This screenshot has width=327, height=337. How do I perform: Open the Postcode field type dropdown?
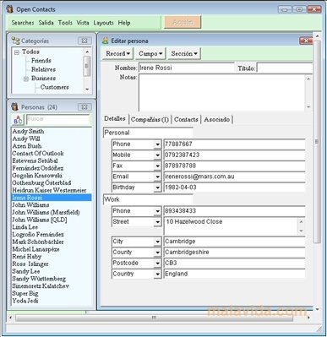tap(157, 264)
